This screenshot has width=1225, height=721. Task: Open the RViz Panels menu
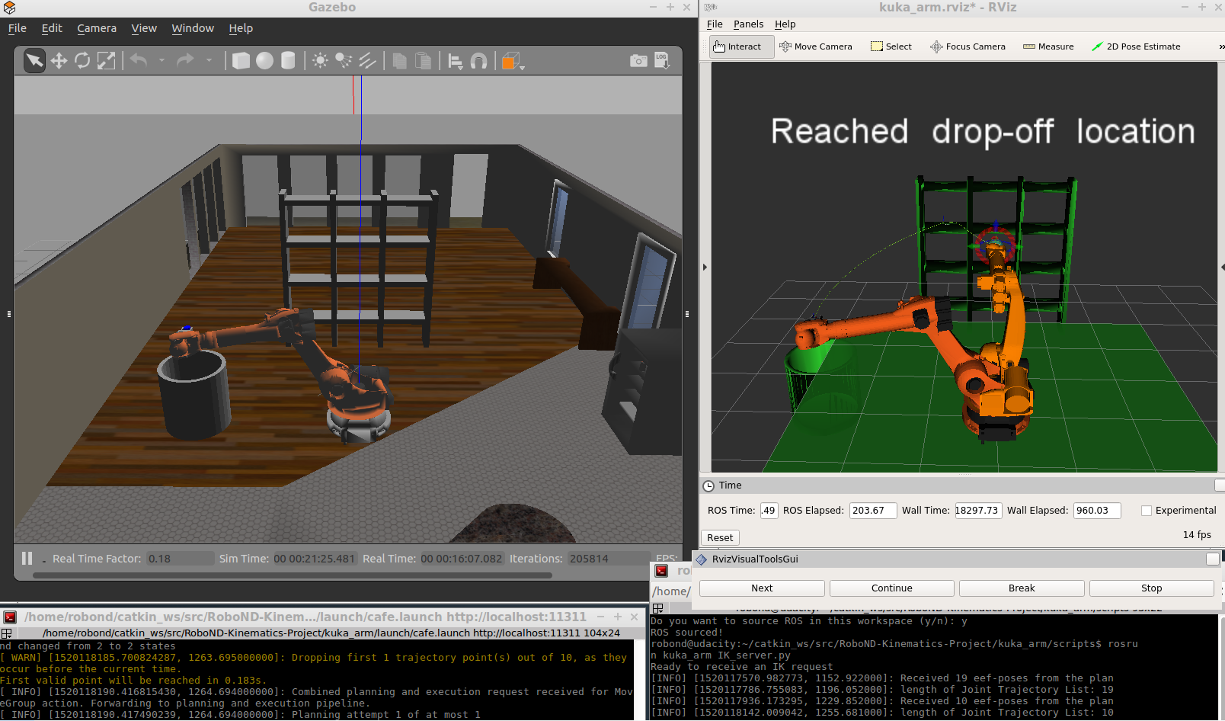748,24
